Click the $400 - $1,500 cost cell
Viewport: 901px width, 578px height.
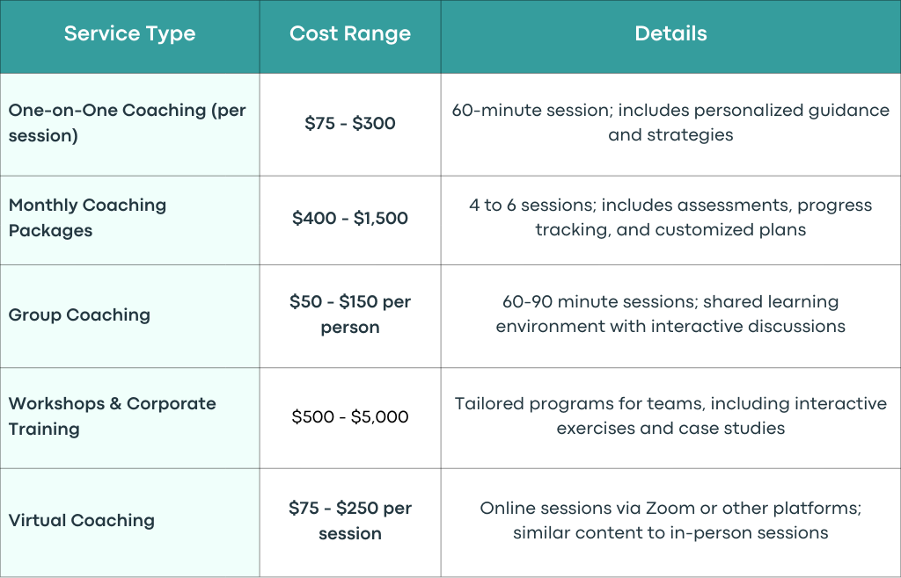click(350, 220)
